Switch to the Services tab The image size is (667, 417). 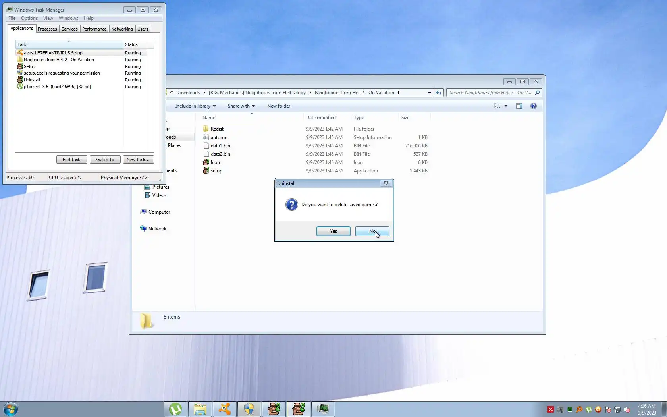69,29
